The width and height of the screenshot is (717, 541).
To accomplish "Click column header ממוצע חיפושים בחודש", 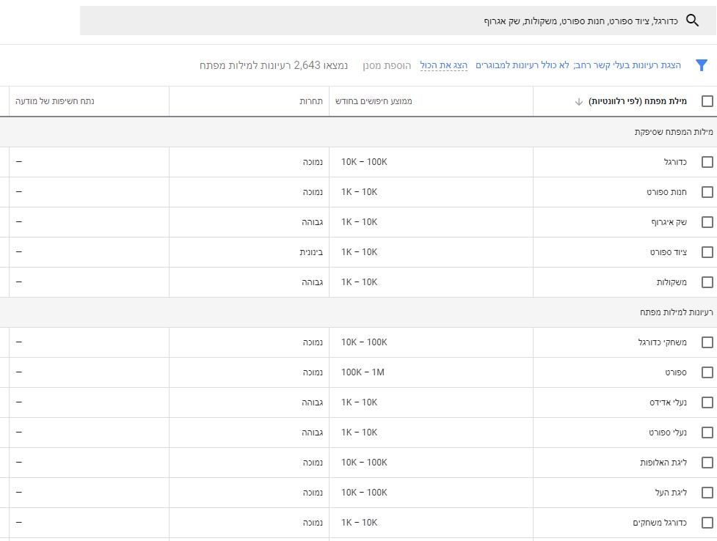I will [x=374, y=101].
